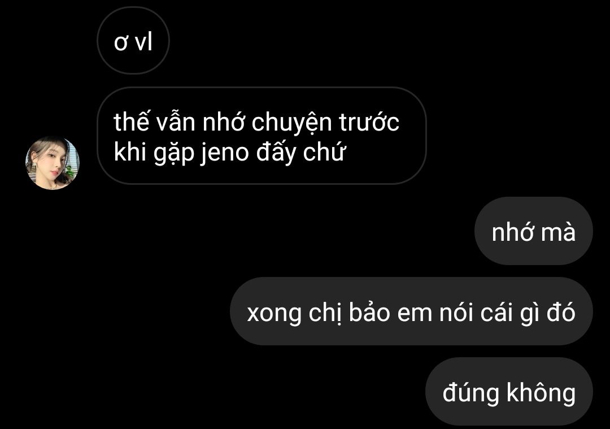The height and width of the screenshot is (429, 610).
Task: Click the word 'mà' in the short sent bubble
Action: coord(558,232)
